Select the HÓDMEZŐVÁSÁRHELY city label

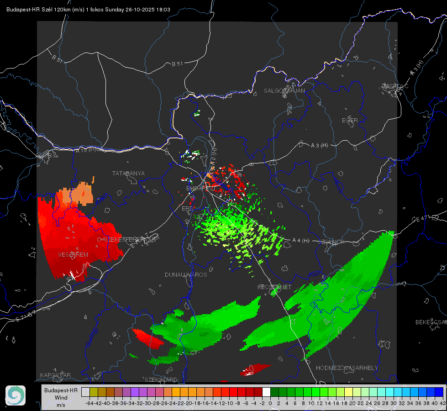pos(347,368)
